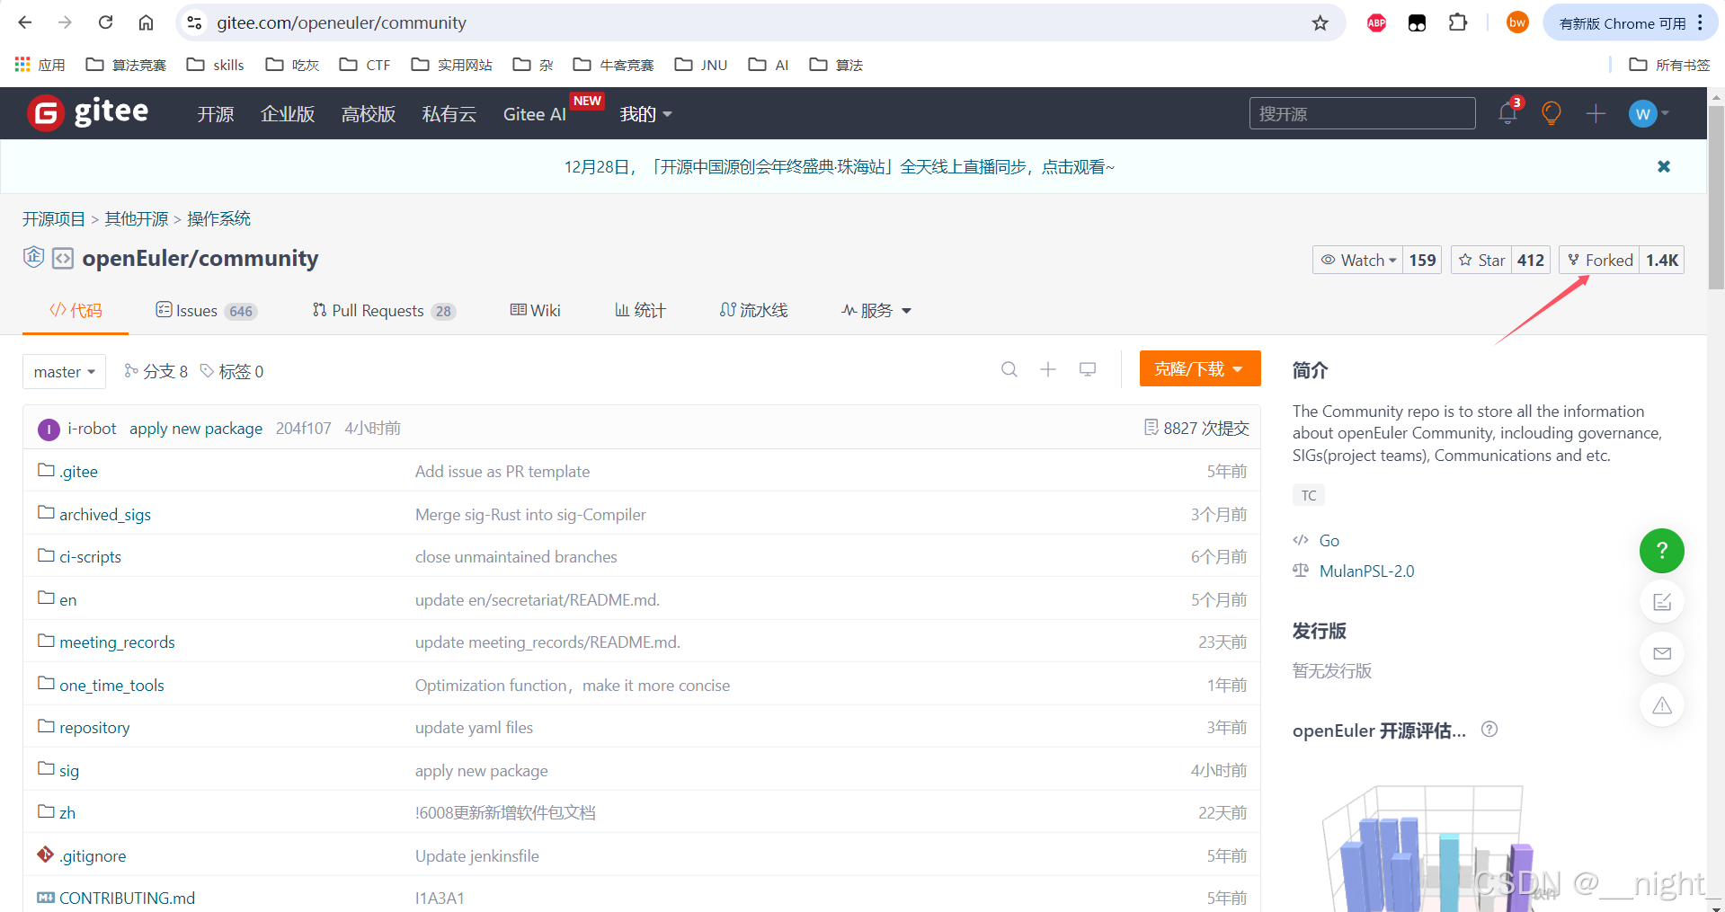Screen dimensions: 1725x912
Task: Click the 1.4K fork count
Action: [1662, 260]
